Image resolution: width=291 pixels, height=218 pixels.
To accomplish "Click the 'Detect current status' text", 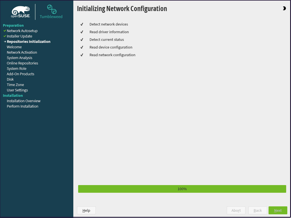I will 107,40.
